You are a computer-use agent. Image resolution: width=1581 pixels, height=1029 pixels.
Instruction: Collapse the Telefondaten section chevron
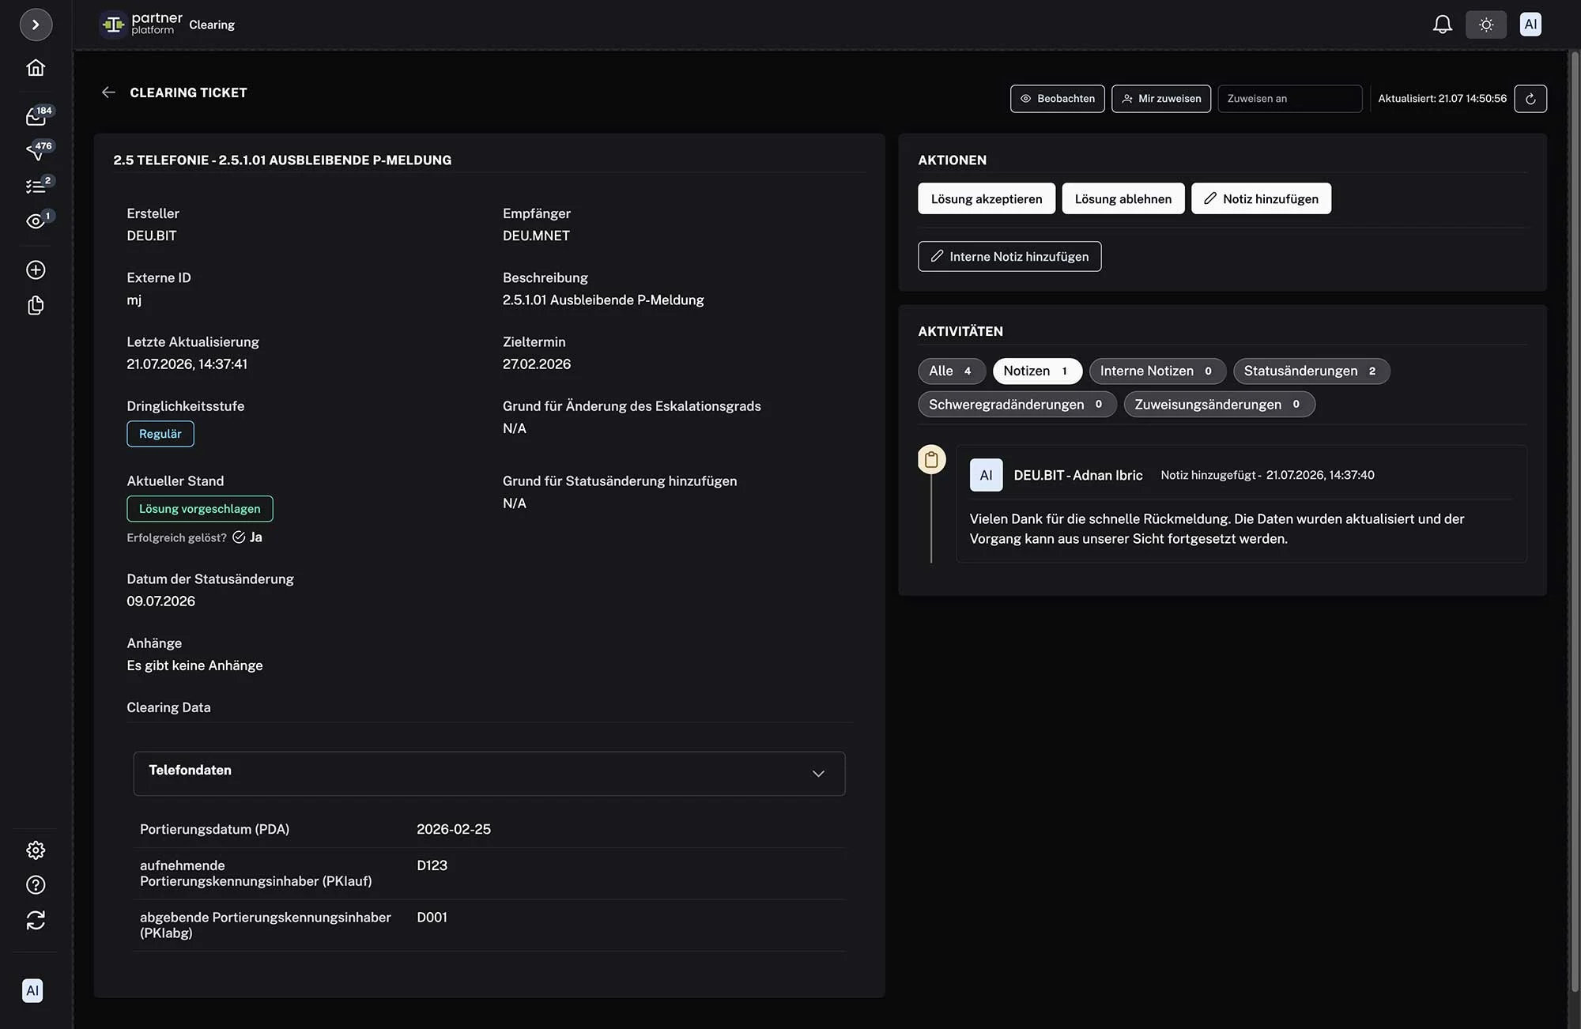(x=818, y=773)
